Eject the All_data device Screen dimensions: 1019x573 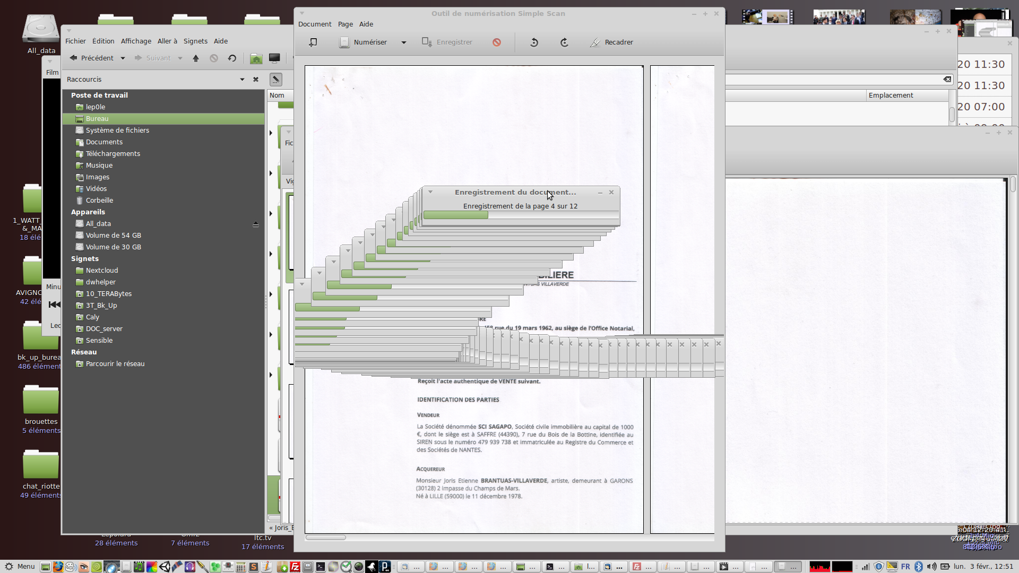click(x=256, y=224)
